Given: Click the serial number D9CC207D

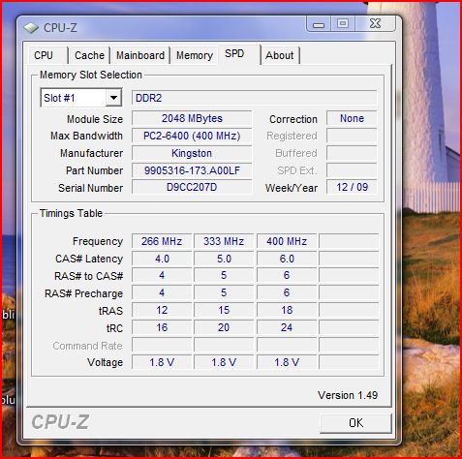Looking at the screenshot, I should pyautogui.click(x=192, y=187).
